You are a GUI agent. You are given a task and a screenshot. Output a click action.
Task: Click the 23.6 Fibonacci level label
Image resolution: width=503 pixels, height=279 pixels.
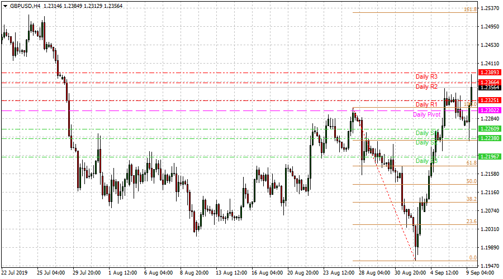tap(472, 222)
